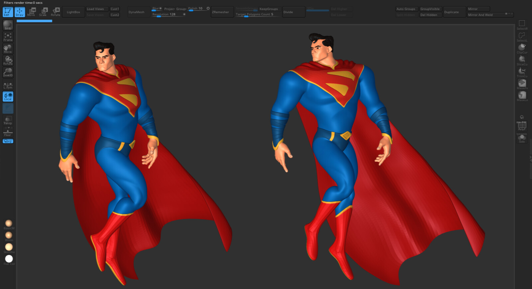
Task: Choose the SelectRect brush
Action: (x=522, y=25)
